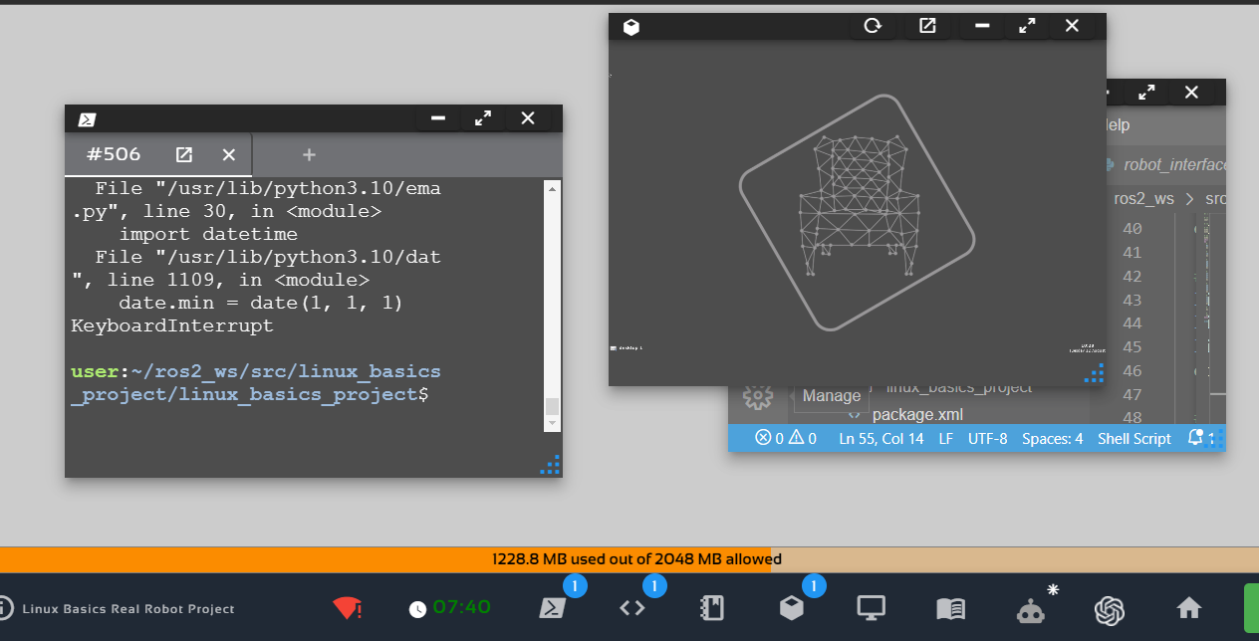Select the #506 terminal tab

pos(115,154)
